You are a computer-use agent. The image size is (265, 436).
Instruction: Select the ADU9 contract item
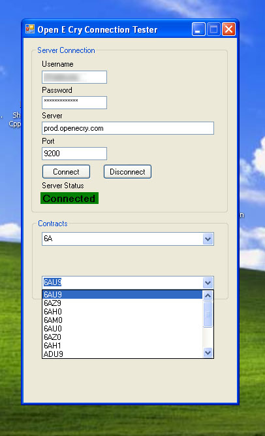point(122,354)
